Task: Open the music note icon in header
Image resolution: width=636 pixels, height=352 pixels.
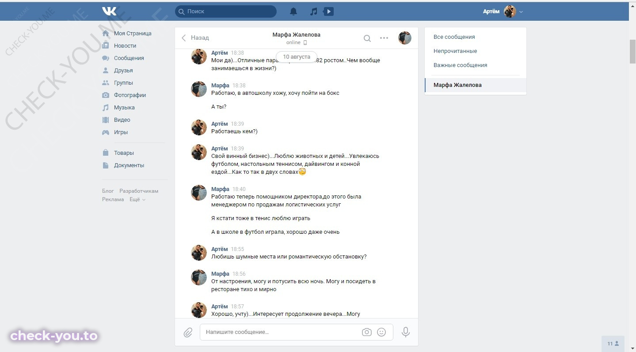Action: (313, 11)
